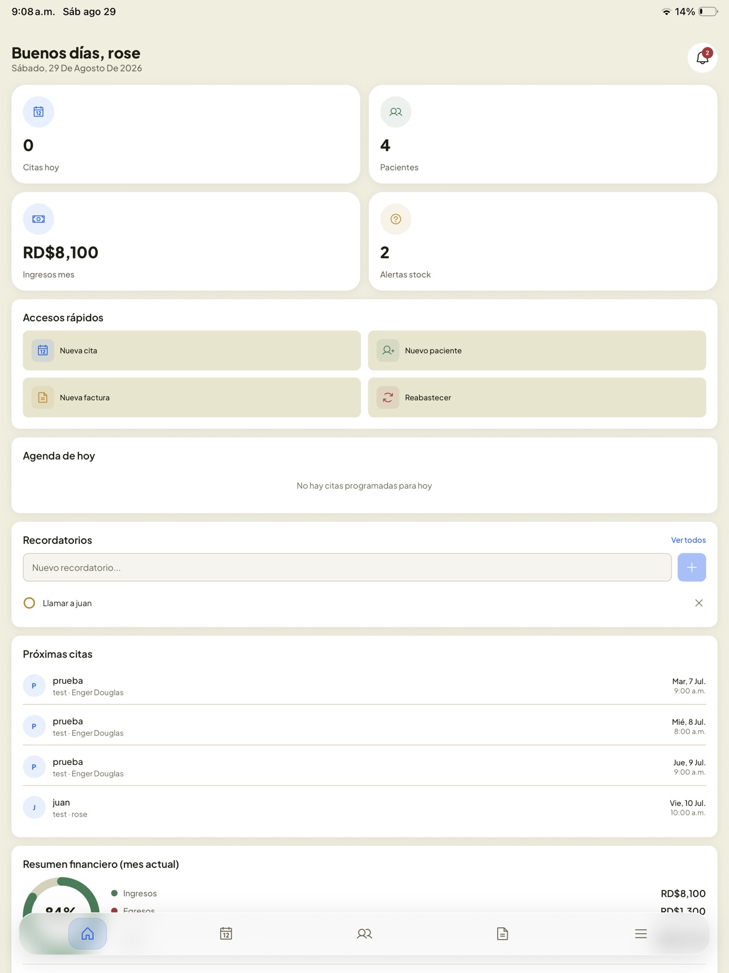Select the 2 Alertas stock count

pos(385,252)
